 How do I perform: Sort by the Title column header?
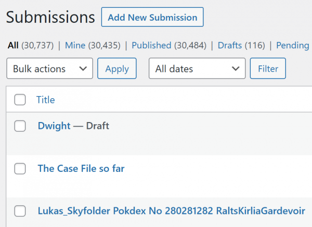click(x=45, y=100)
